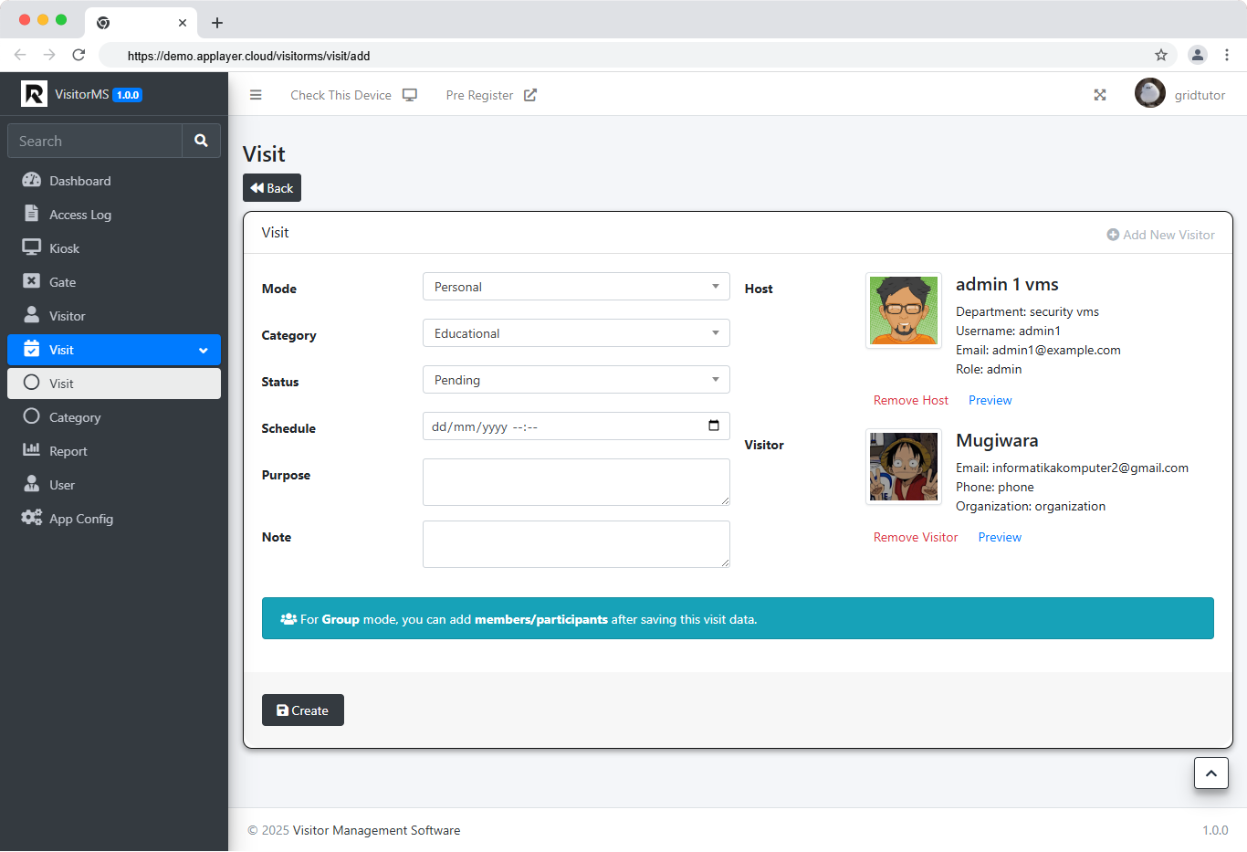Open the calendar picker in Schedule field
The height and width of the screenshot is (852, 1247).
pyautogui.click(x=714, y=426)
